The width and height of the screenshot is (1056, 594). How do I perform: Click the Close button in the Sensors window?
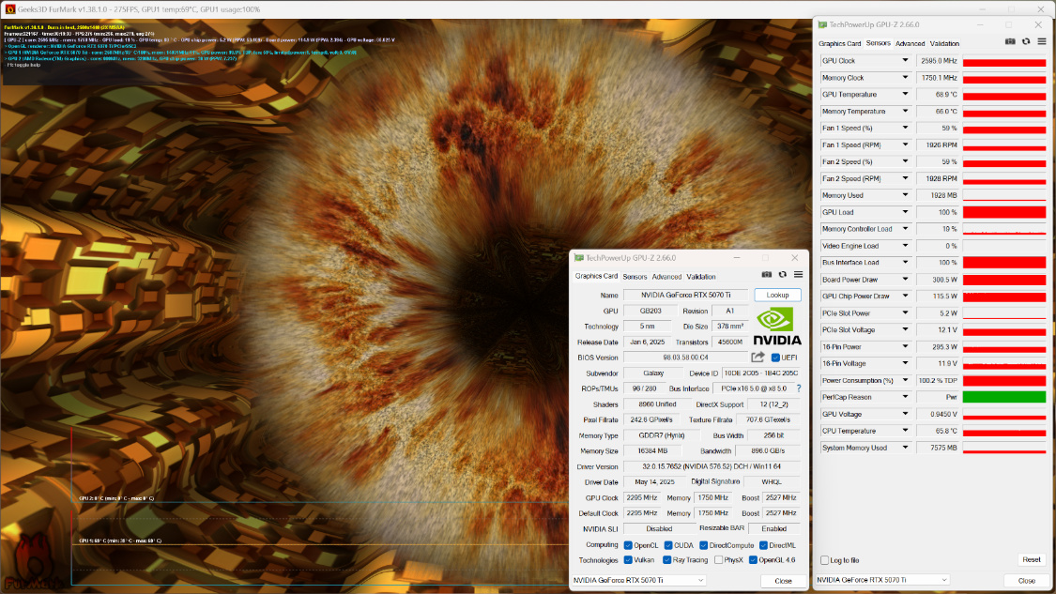(x=1026, y=581)
